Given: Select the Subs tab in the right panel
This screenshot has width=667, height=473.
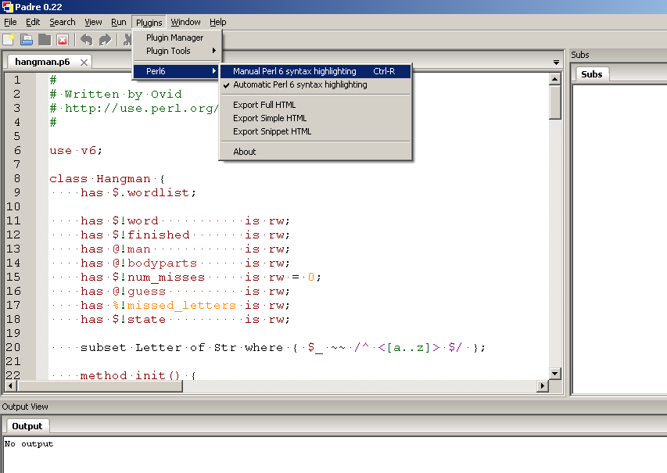Looking at the screenshot, I should point(592,74).
